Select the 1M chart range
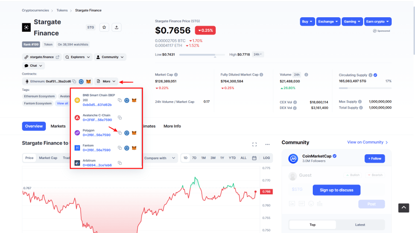This screenshot has height=233, width=415. pyautogui.click(x=203, y=158)
